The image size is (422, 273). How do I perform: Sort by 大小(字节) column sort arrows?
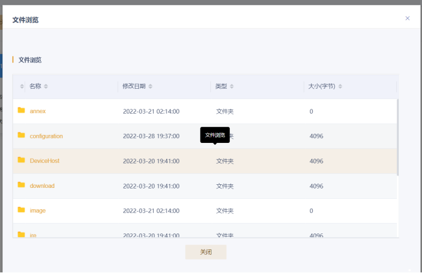[340, 86]
